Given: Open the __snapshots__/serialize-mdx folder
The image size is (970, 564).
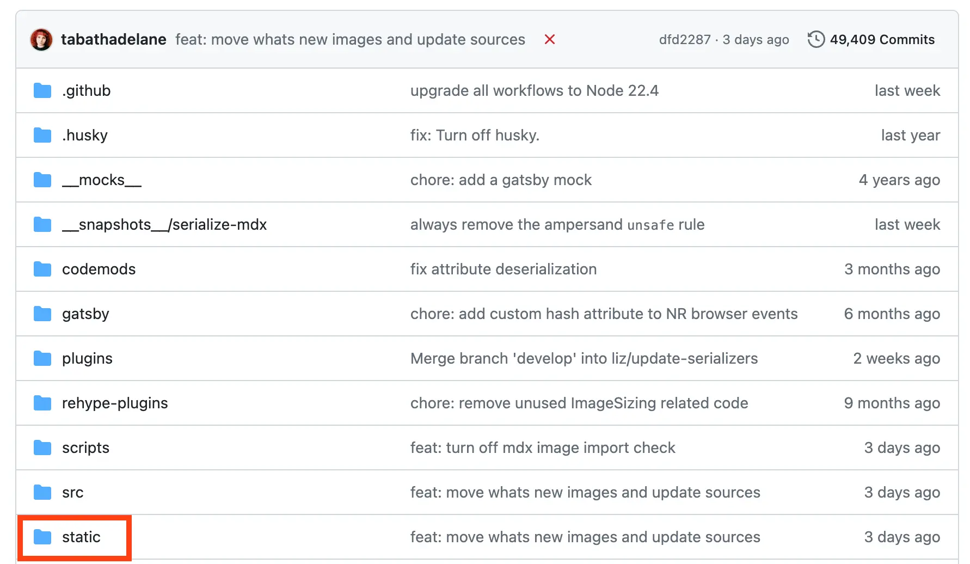Looking at the screenshot, I should tap(164, 225).
